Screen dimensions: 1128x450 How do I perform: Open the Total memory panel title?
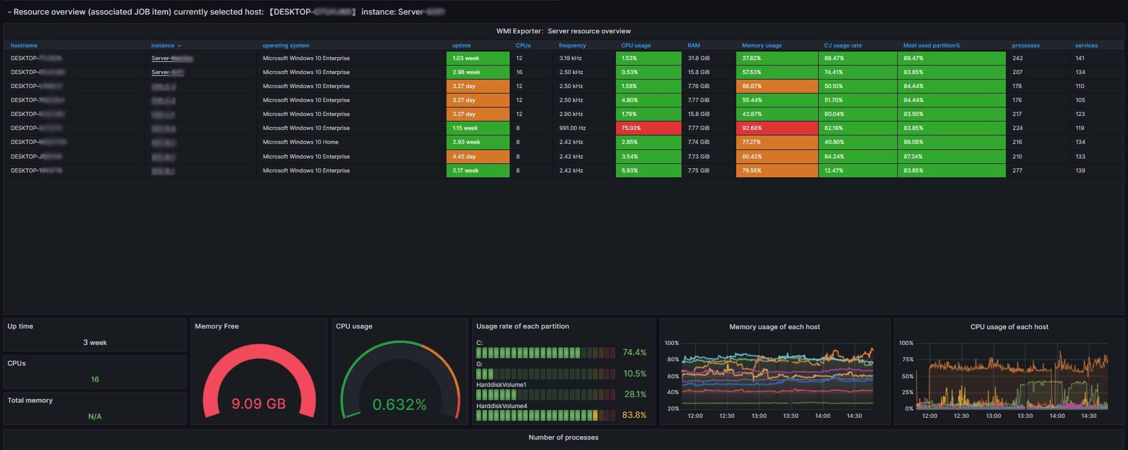coord(30,400)
